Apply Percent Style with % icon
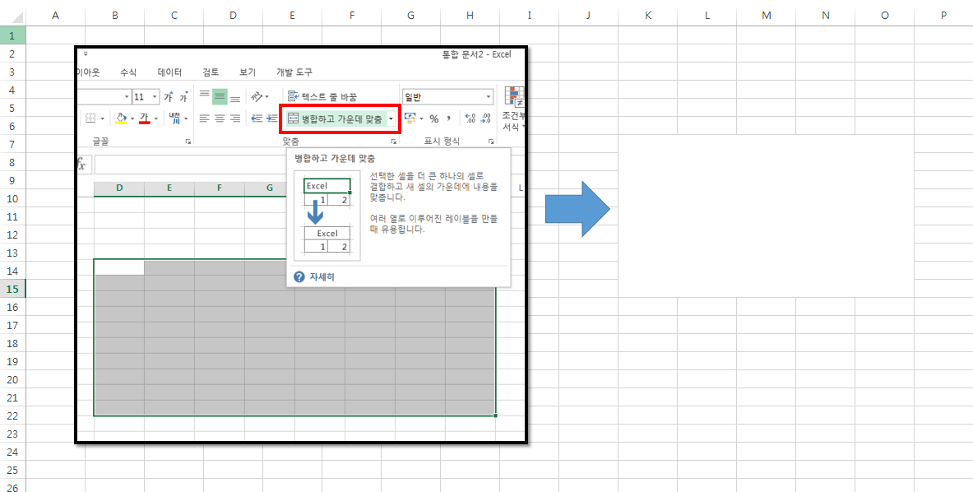 433,118
